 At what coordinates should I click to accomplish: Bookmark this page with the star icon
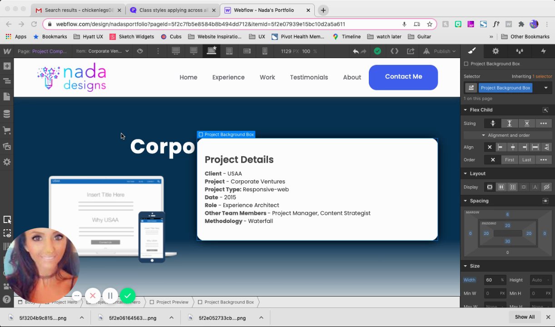430,24
